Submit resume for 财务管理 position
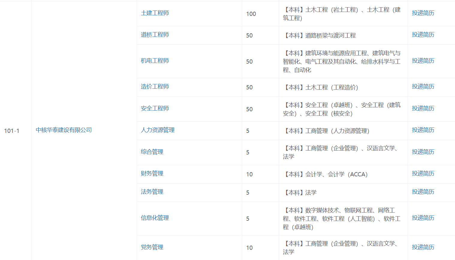Viewport: 455px width, 260px height. tap(423, 174)
